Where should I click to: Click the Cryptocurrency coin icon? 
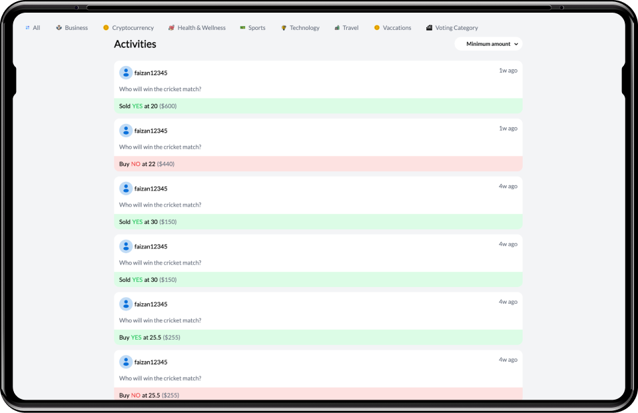click(x=106, y=28)
